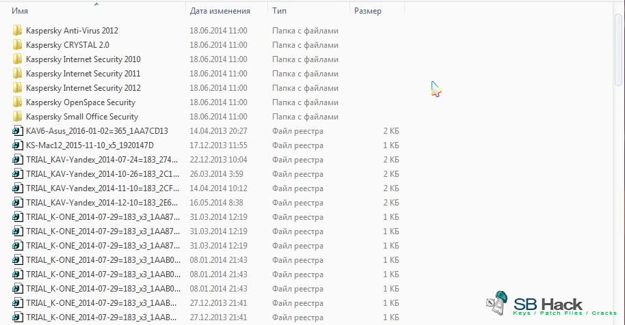Click the 2 КБ size of TRIAL_KAV-Yandex_2014-12-10 file
Screen dimensions: 625x325
pyautogui.click(x=391, y=203)
